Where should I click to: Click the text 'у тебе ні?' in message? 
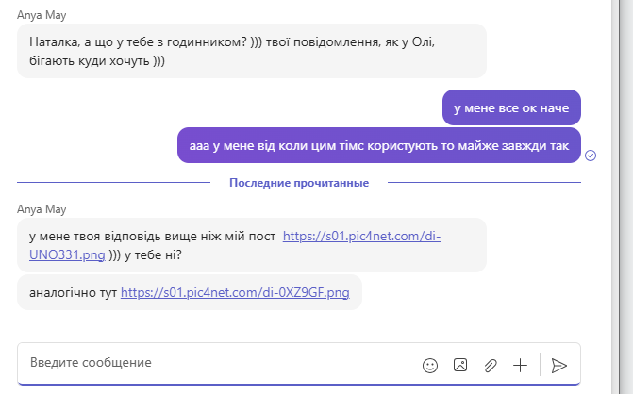[153, 254]
